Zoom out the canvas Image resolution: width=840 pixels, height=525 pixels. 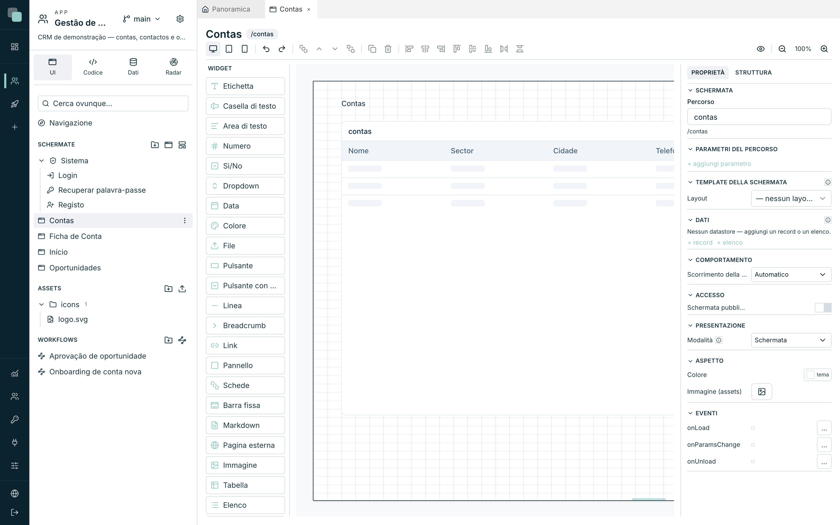[x=782, y=49]
